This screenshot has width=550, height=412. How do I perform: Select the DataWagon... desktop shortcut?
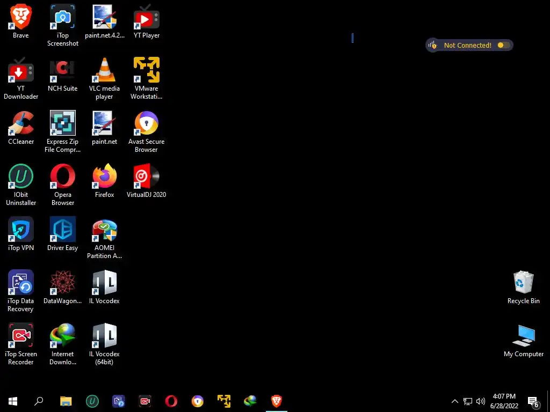point(62,288)
